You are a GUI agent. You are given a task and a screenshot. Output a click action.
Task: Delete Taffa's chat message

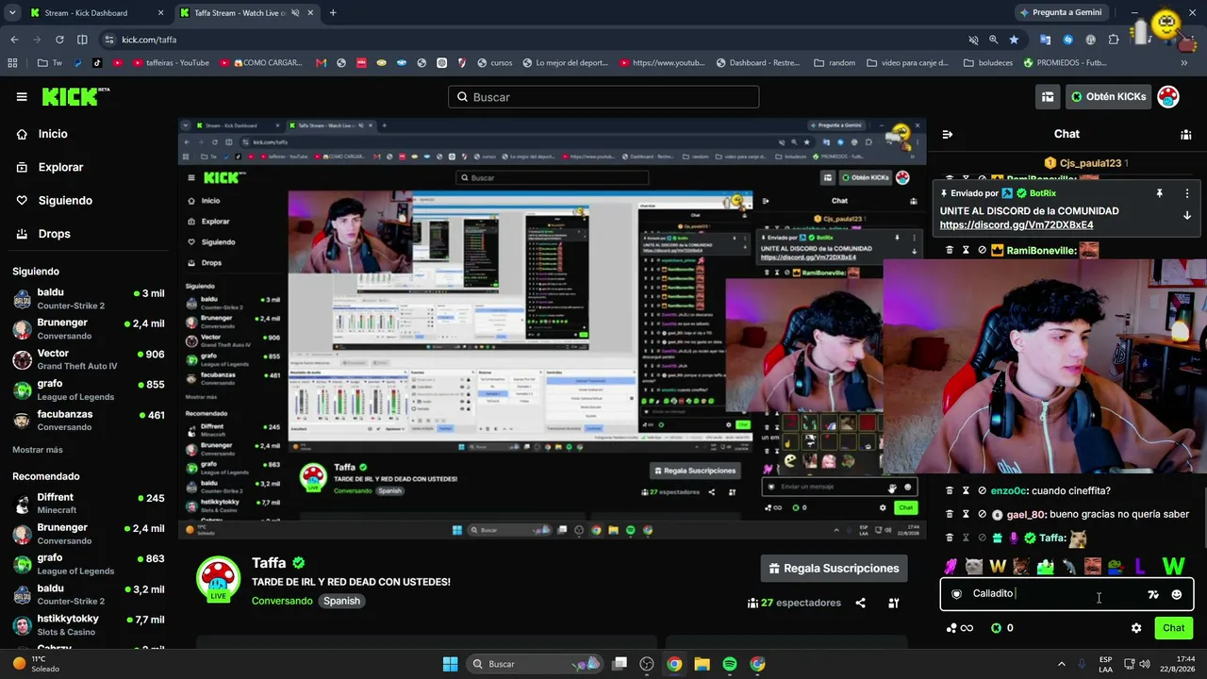950,538
